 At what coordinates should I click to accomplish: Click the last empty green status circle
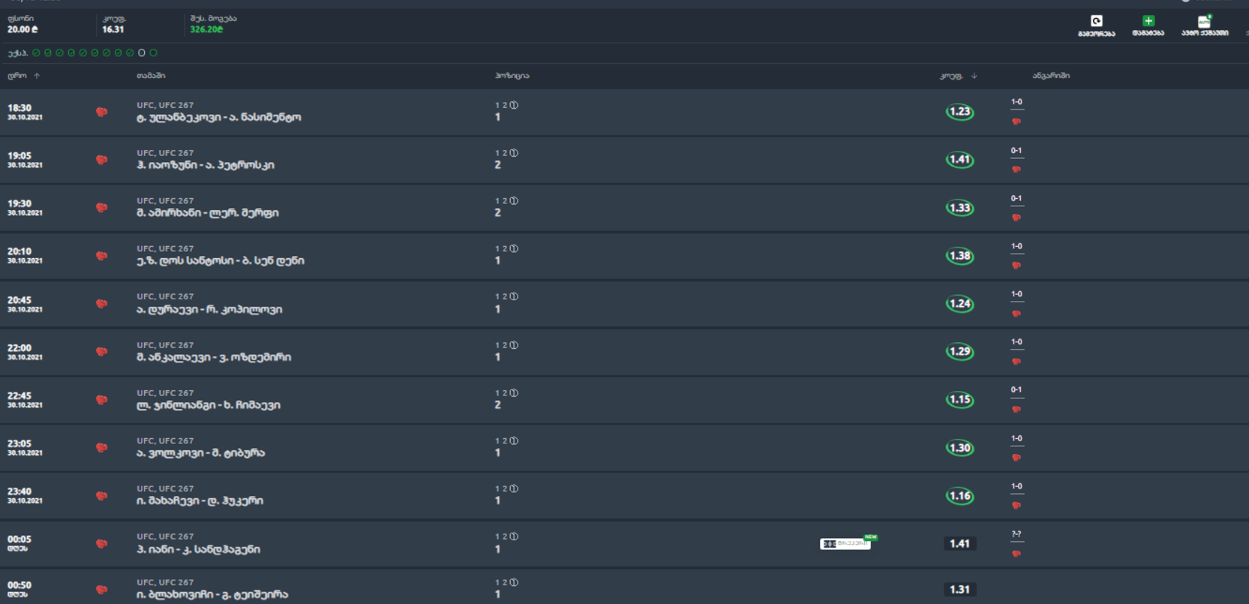154,53
